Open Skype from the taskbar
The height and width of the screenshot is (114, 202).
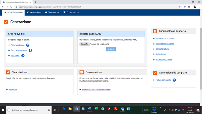tap(83, 109)
